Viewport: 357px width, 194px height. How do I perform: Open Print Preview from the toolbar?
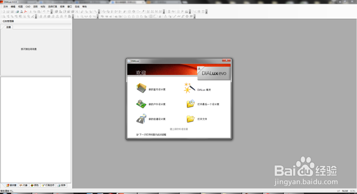click(x=21, y=12)
